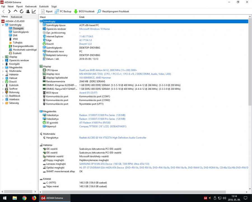Open Microsoft Windows 10 Home link

[x=95, y=29]
